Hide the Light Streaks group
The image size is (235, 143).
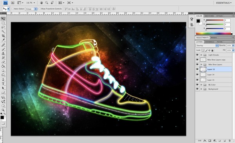coord(197,55)
